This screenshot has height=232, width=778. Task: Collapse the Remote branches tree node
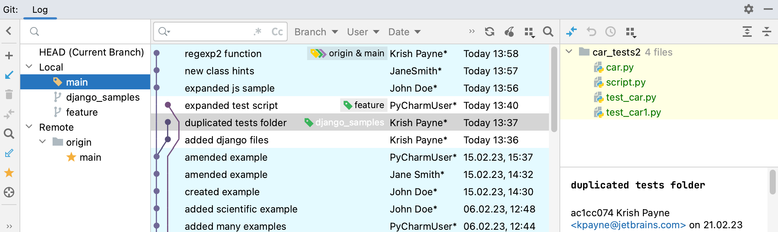click(x=29, y=127)
